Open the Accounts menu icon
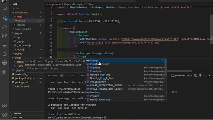 tap(4, 106)
